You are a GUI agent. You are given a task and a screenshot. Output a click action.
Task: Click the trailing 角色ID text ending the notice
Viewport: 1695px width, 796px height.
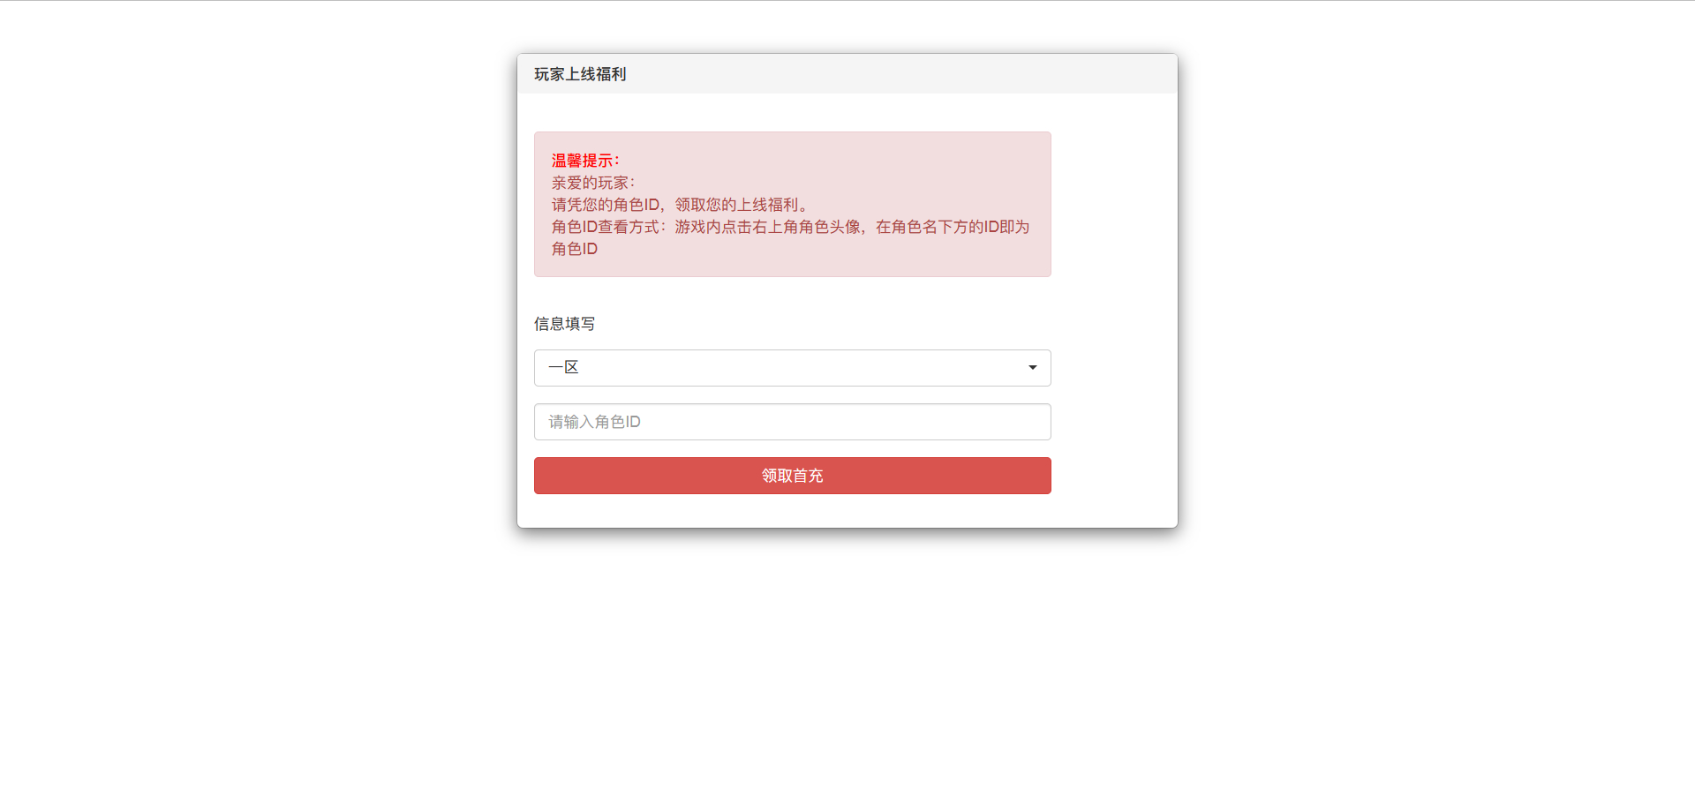pyautogui.click(x=575, y=249)
